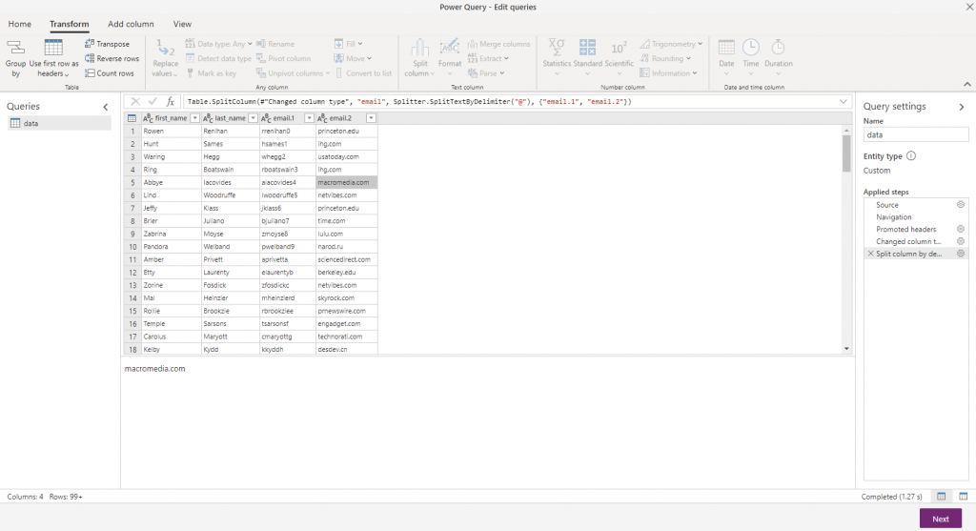Click the Scientific icon
The height and width of the screenshot is (531, 976).
coord(619,48)
